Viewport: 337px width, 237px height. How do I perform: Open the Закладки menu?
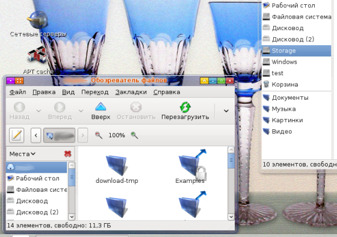(131, 92)
